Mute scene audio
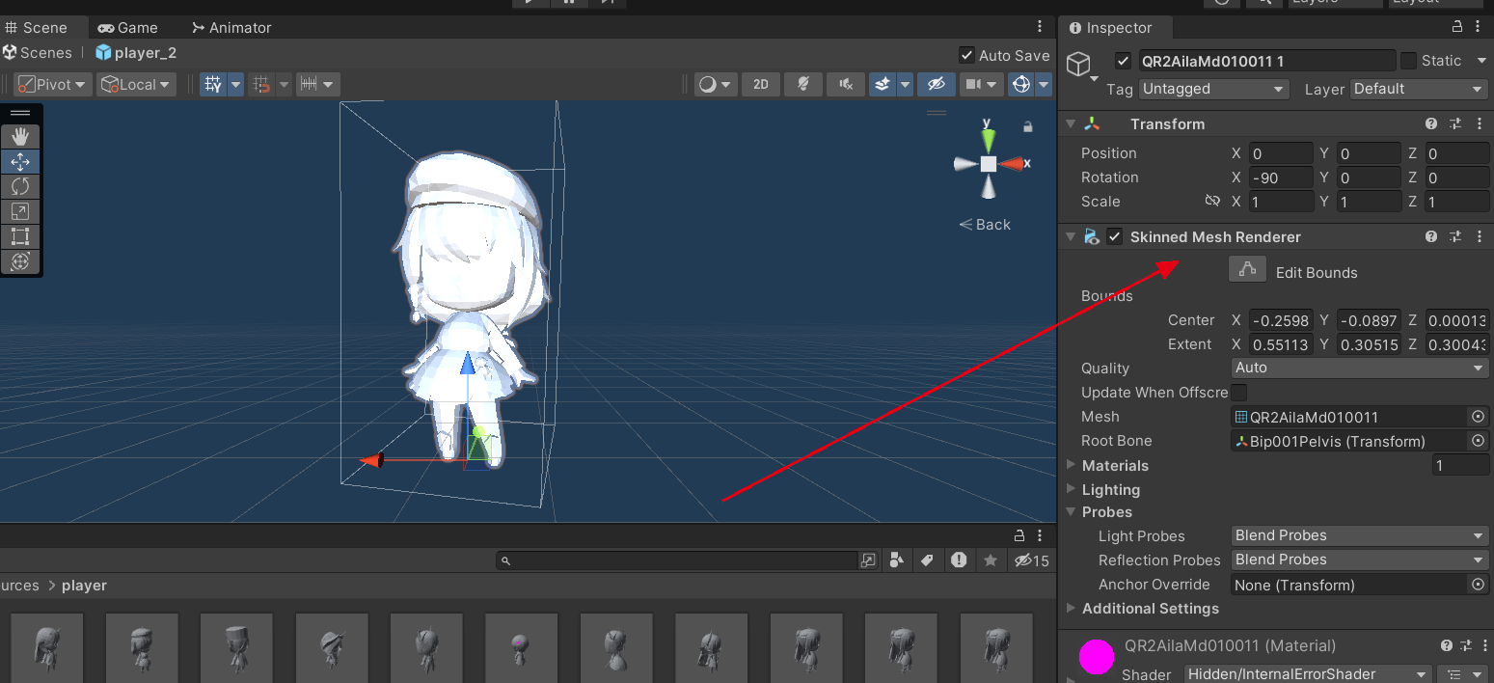 (x=845, y=84)
